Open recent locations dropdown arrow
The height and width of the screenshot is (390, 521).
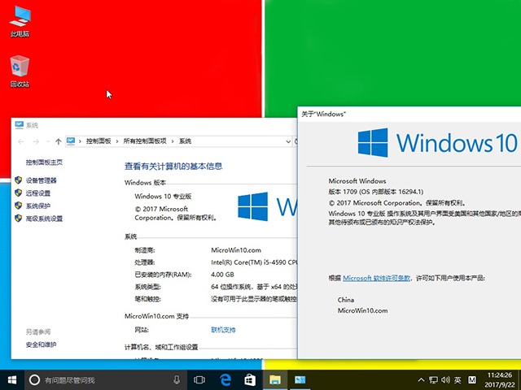pos(48,141)
